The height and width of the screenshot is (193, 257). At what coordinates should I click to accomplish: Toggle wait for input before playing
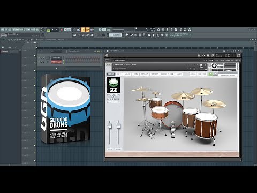point(79,29)
